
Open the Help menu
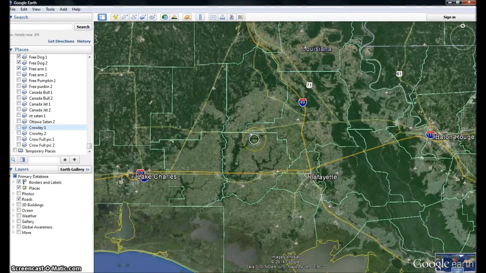pos(76,9)
